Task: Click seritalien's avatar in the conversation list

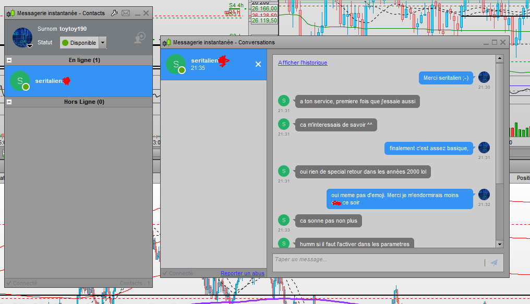Action: pyautogui.click(x=176, y=64)
